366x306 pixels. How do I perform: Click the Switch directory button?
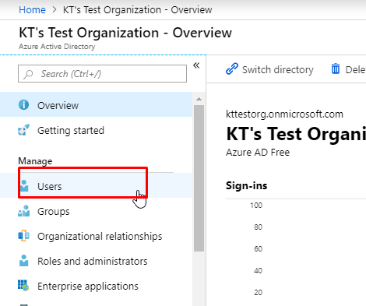(270, 69)
